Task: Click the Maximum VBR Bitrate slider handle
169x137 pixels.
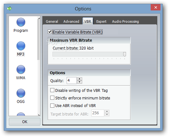Action: (124, 54)
